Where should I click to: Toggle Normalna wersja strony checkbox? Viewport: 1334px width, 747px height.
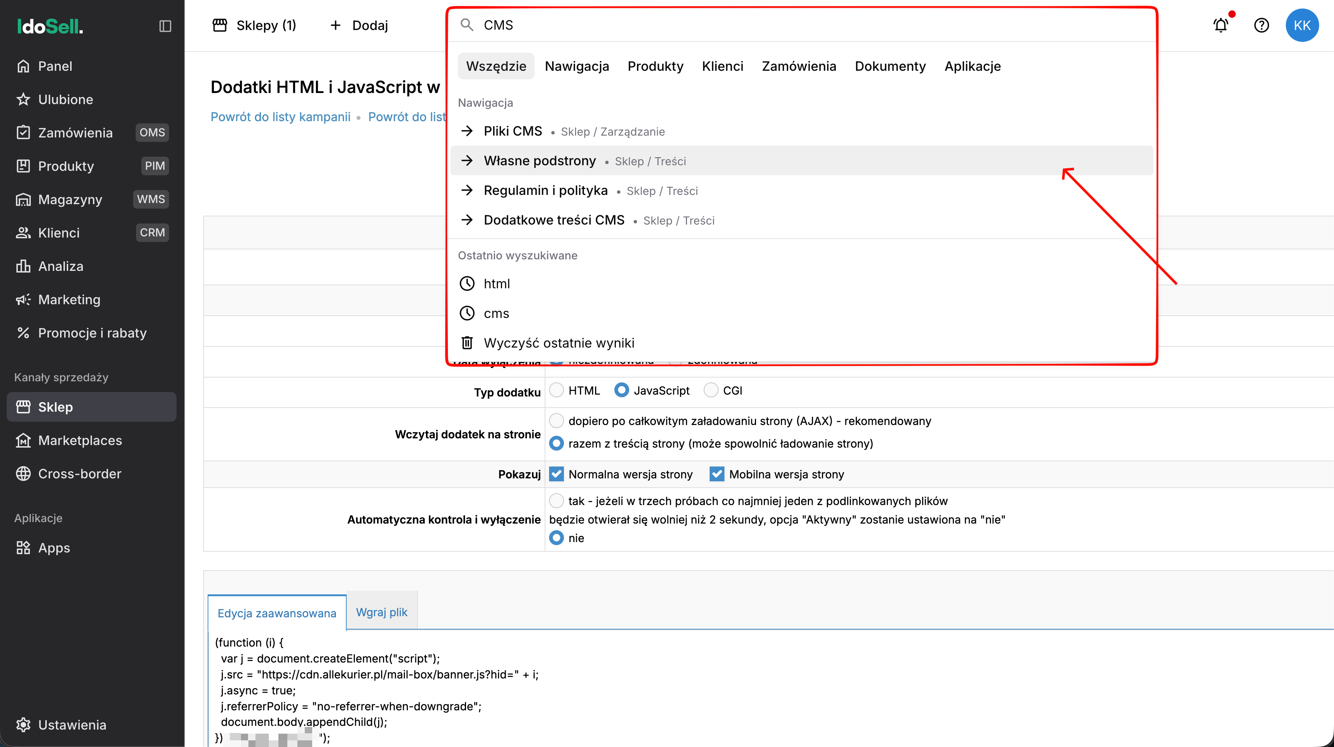[x=556, y=474]
